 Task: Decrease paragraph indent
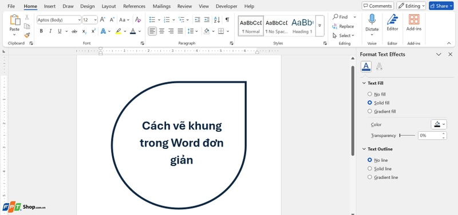coord(198,20)
